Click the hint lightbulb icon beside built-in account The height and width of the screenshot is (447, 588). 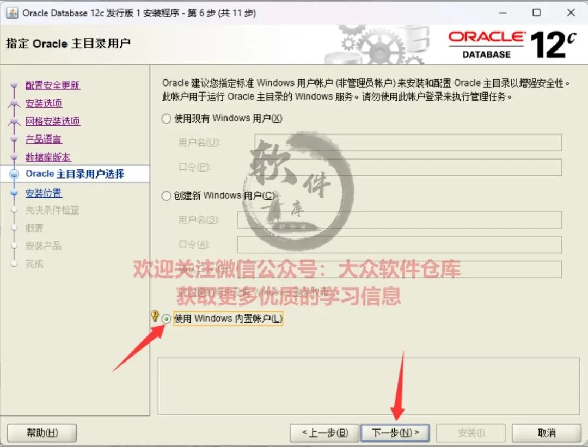tap(155, 316)
